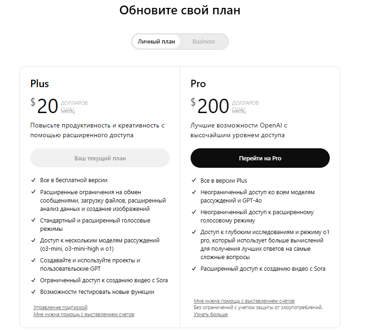Image resolution: width=365 pixels, height=330 pixels.
Task: Open billing help link under Pro plan
Action: click(244, 301)
